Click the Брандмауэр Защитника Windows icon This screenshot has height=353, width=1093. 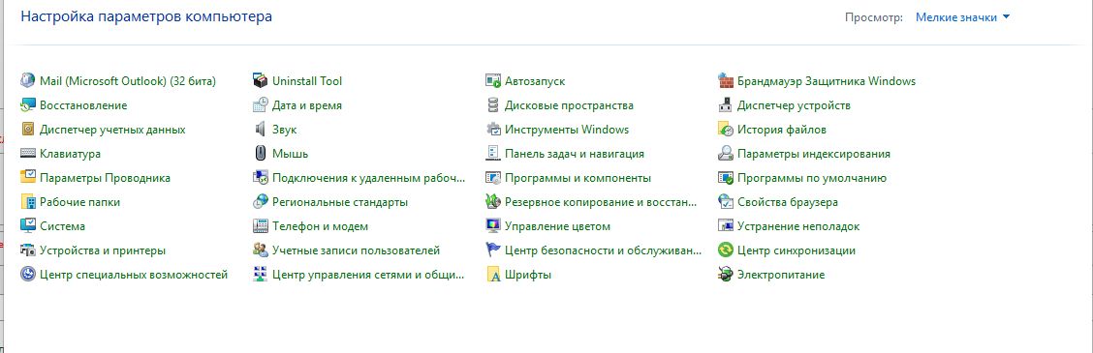pyautogui.click(x=726, y=81)
